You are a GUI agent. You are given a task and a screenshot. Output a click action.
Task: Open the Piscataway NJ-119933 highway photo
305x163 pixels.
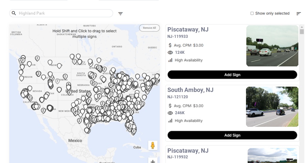point(272,46)
